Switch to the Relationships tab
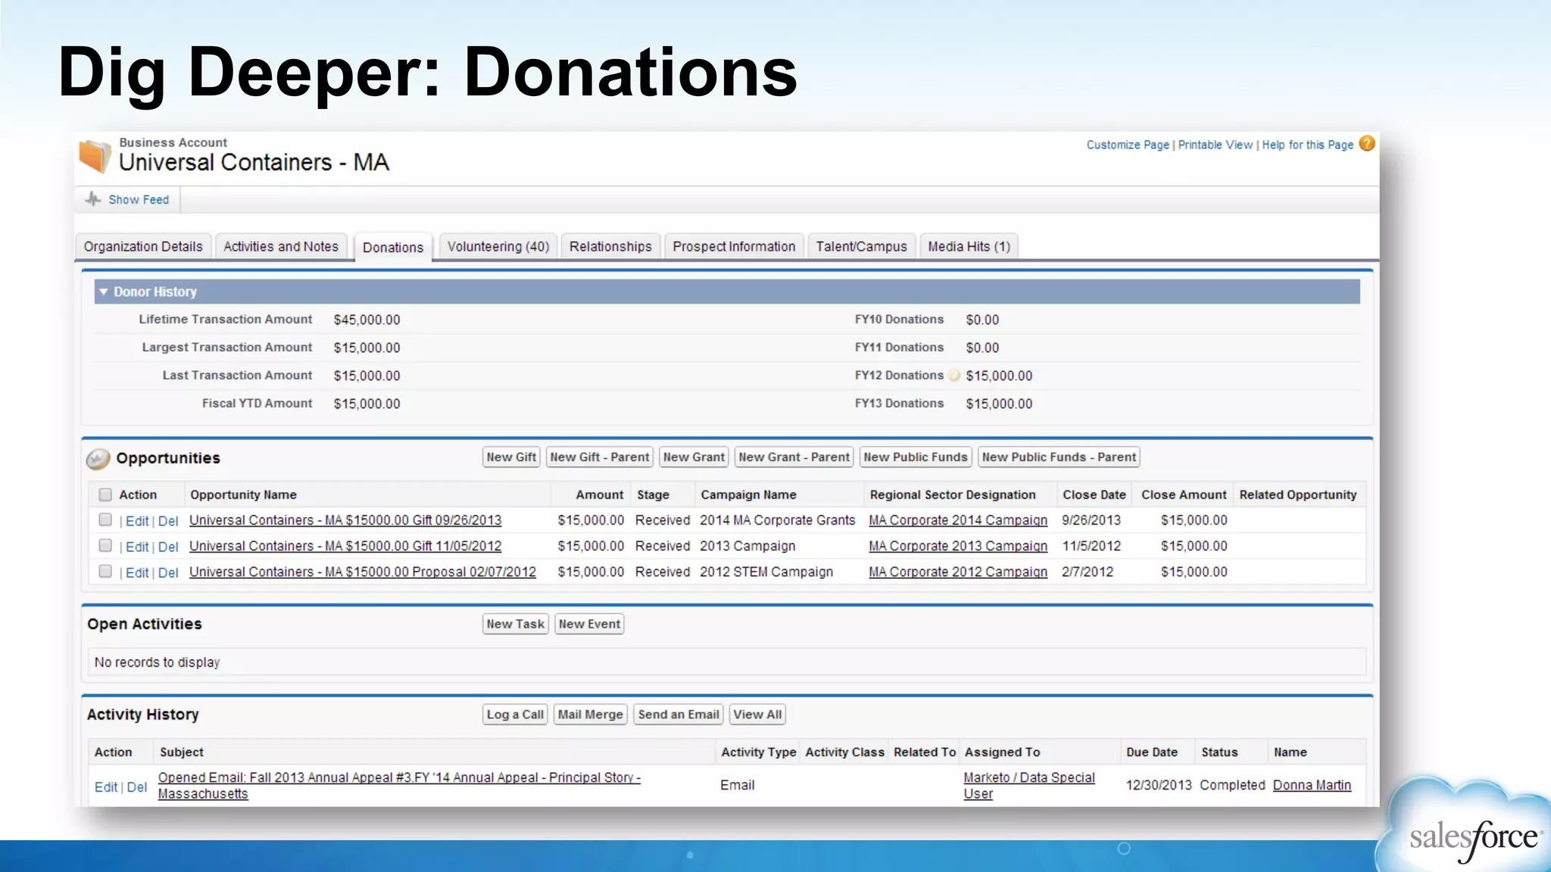This screenshot has width=1551, height=872. 610,247
